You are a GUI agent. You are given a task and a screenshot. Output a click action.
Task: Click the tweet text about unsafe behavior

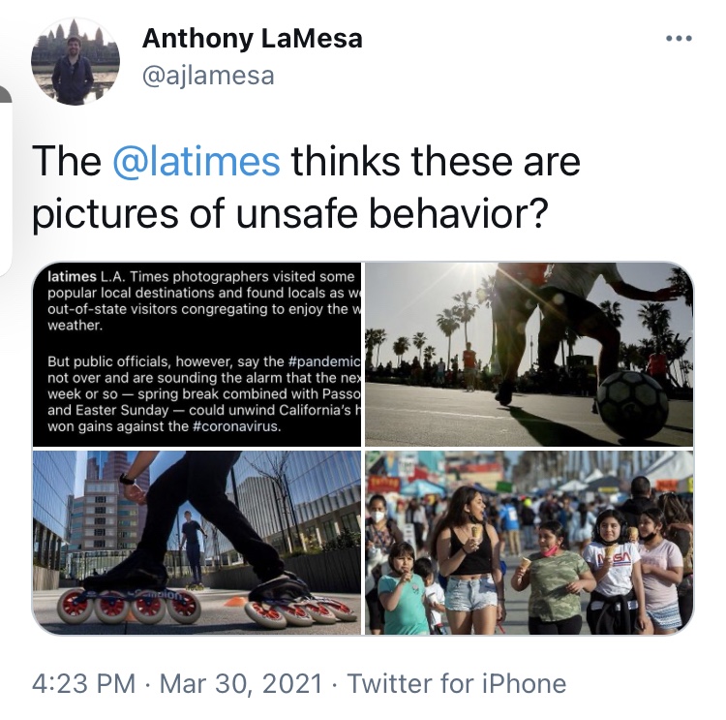tap(306, 188)
